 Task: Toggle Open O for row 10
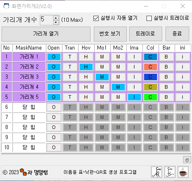[x=54, y=148]
